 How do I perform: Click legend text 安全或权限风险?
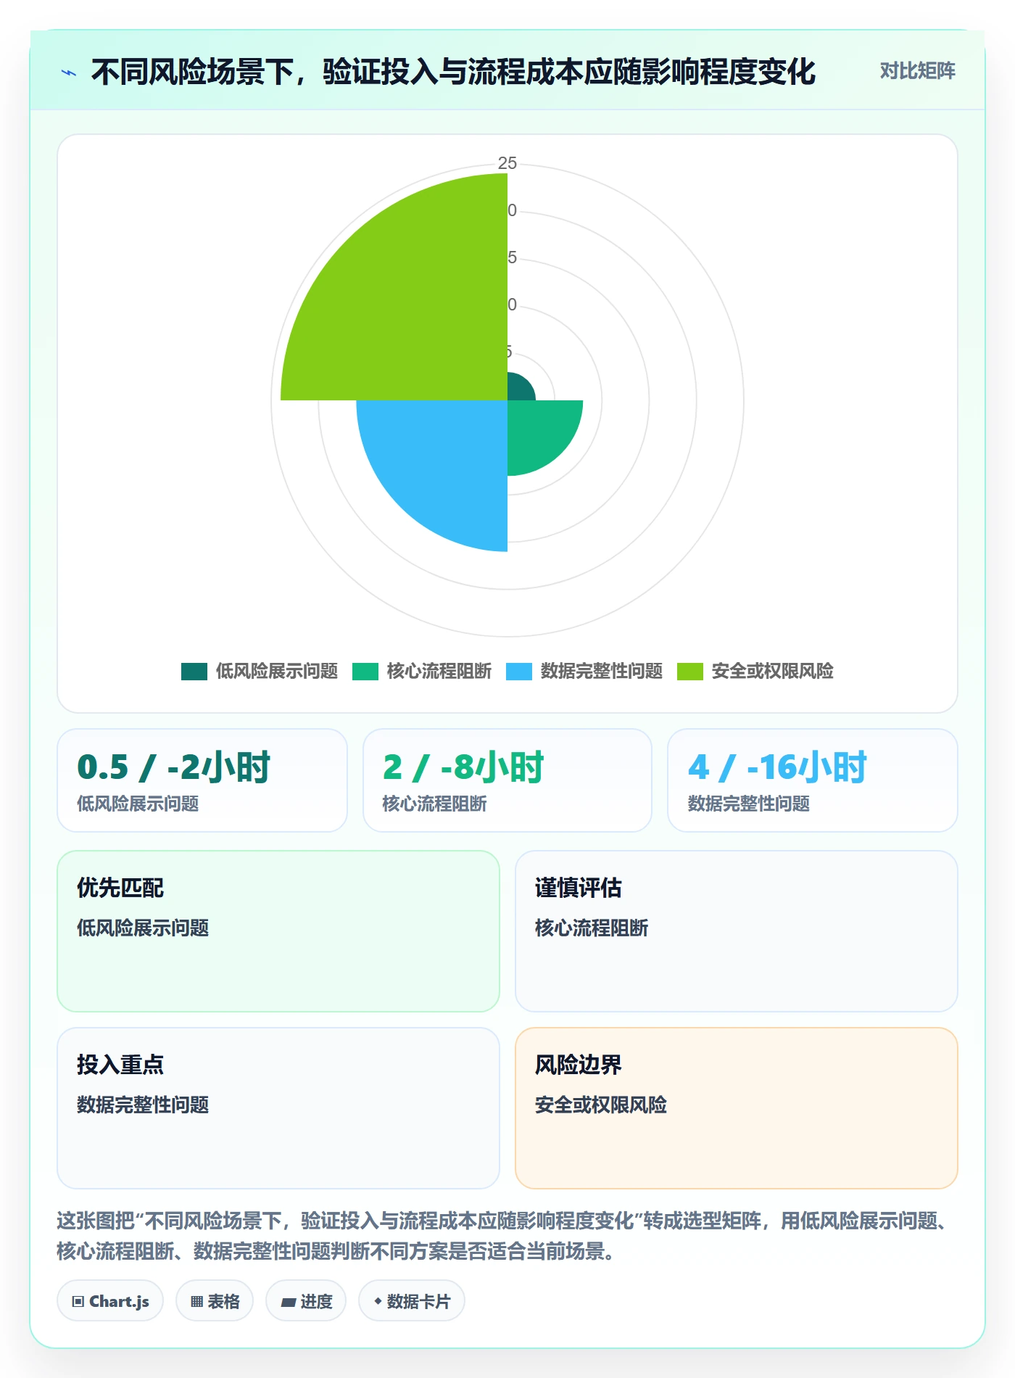(x=773, y=672)
